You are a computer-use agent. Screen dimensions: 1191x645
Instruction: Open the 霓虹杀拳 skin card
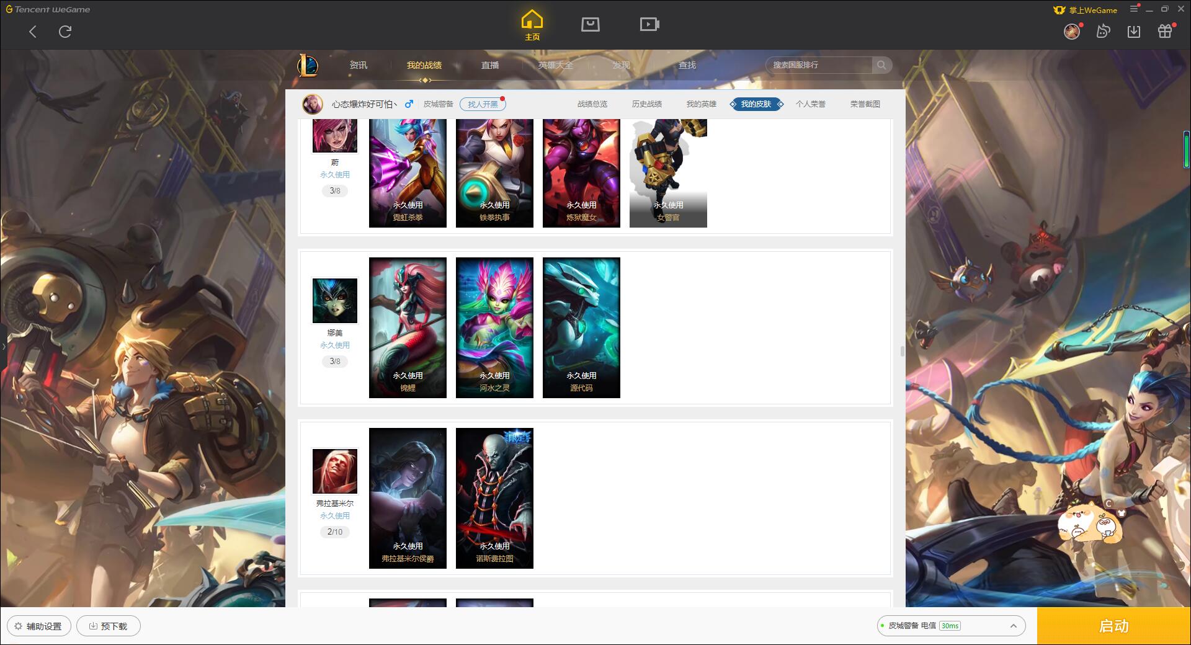[408, 173]
